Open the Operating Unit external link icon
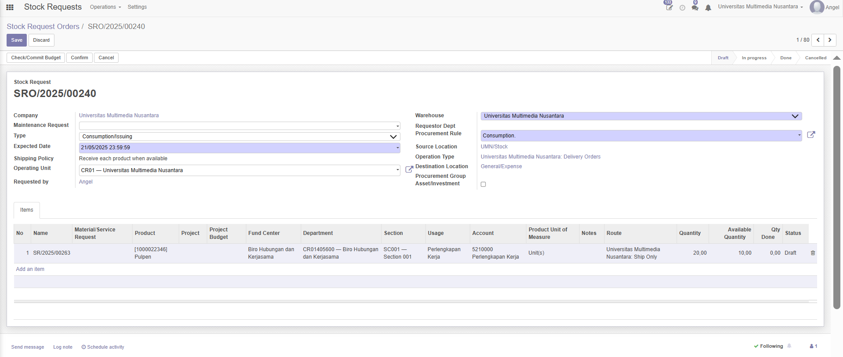The image size is (843, 357). point(409,169)
